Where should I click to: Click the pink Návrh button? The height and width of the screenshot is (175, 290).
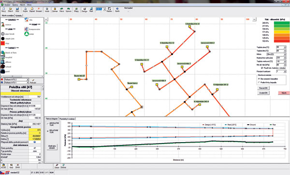point(284,93)
